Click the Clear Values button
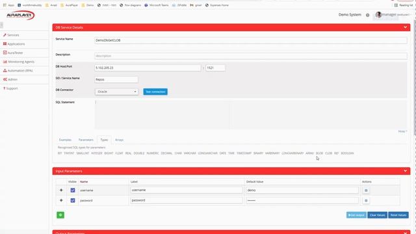 point(377,215)
